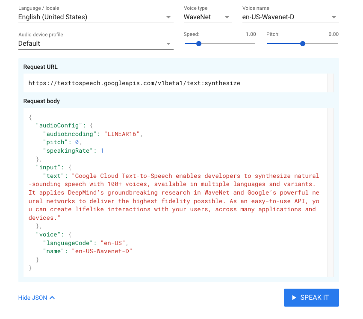This screenshot has width=363, height=319.
Task: Click the Request URL box scrollbar
Action: pos(331,83)
